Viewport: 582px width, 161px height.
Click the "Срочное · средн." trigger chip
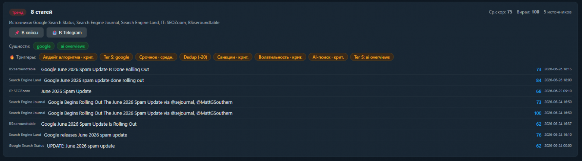coord(156,57)
